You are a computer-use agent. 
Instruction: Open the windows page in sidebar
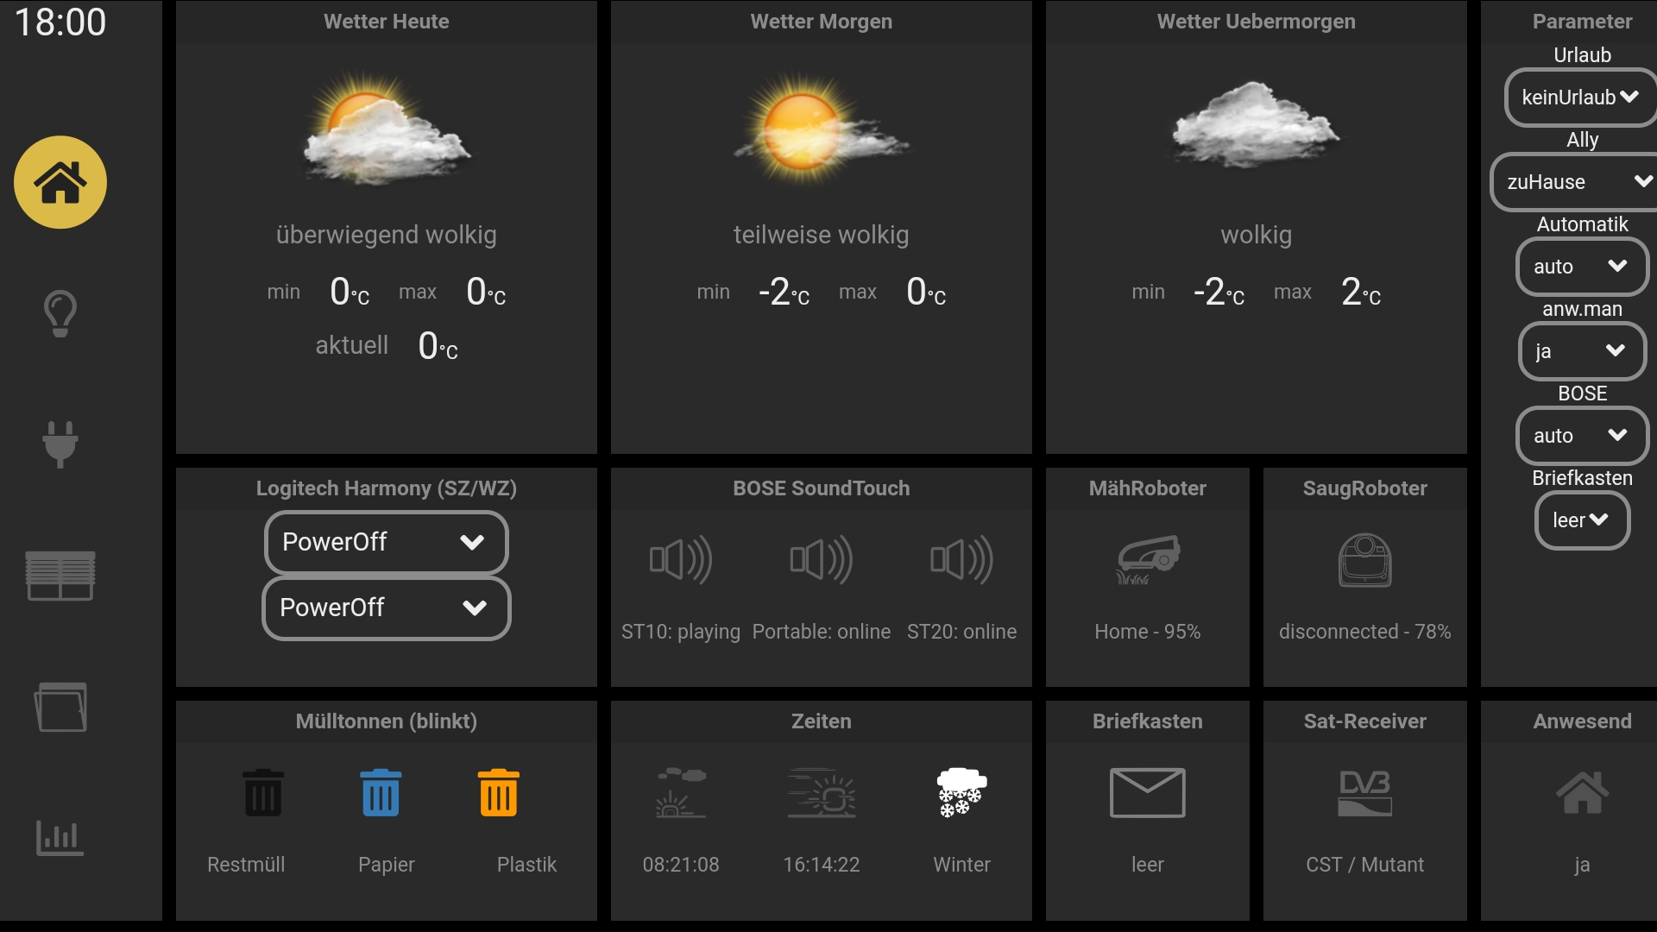coord(60,707)
